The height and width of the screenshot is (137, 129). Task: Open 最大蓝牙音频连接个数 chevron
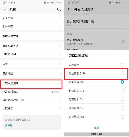(125, 23)
